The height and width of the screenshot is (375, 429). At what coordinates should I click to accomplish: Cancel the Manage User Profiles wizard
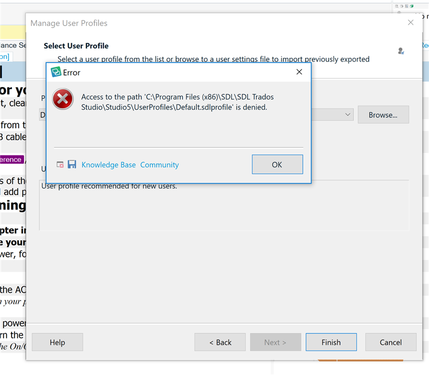pos(391,342)
